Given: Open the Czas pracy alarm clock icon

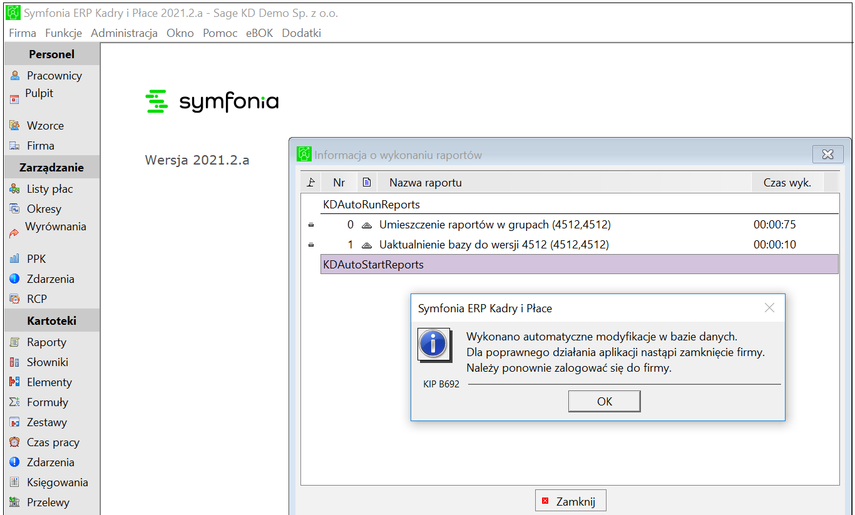Looking at the screenshot, I should pyautogui.click(x=15, y=442).
